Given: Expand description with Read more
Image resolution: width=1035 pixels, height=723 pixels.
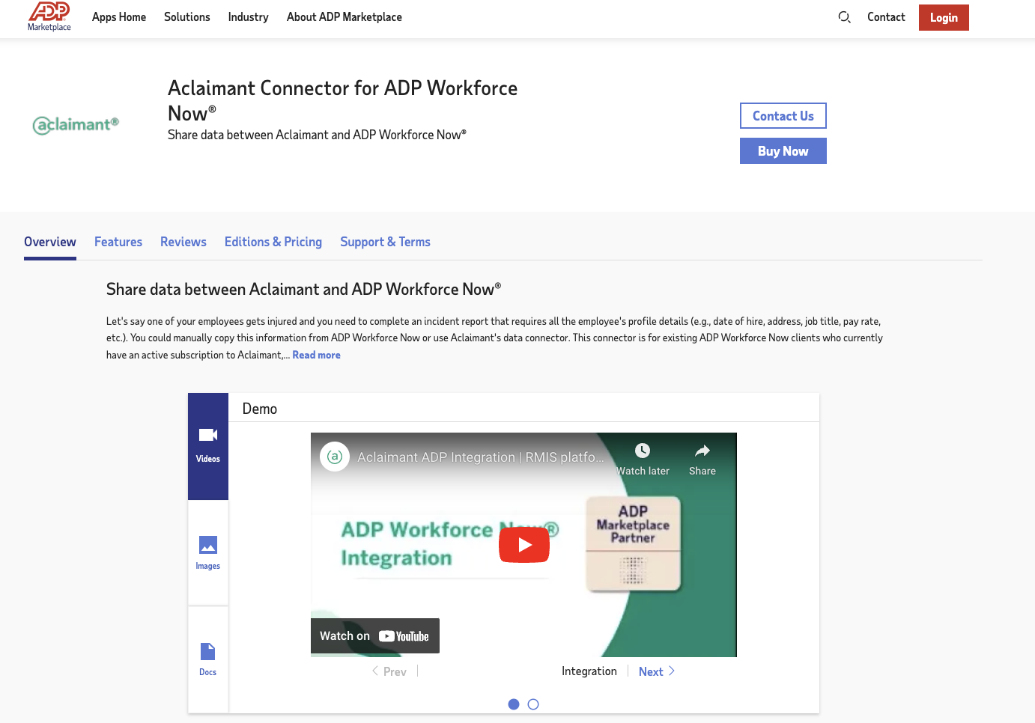Looking at the screenshot, I should (x=316, y=356).
